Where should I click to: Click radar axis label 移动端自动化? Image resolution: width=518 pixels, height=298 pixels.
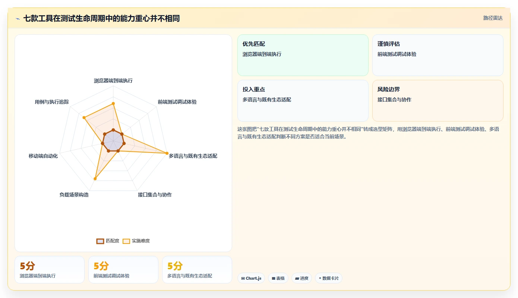point(43,156)
